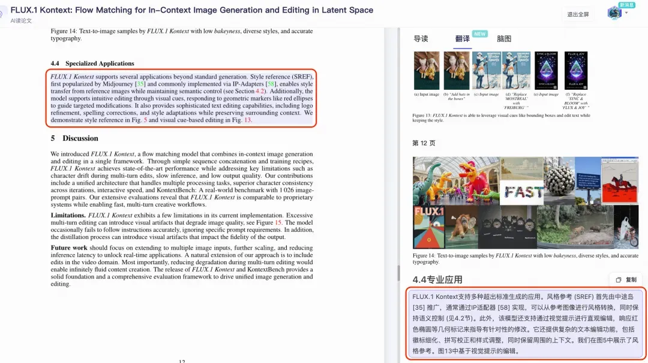Expand the avatar dropdown arrow
This screenshot has width=648, height=363.
626,13
